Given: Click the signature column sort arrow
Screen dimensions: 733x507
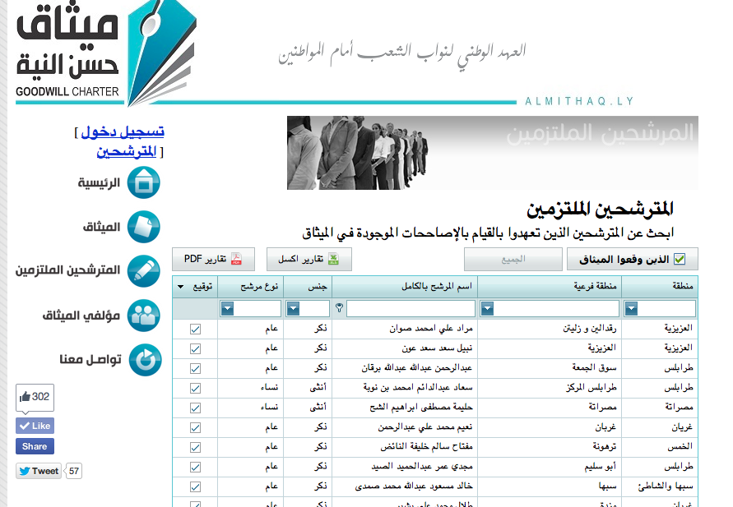Looking at the screenshot, I should tap(181, 287).
